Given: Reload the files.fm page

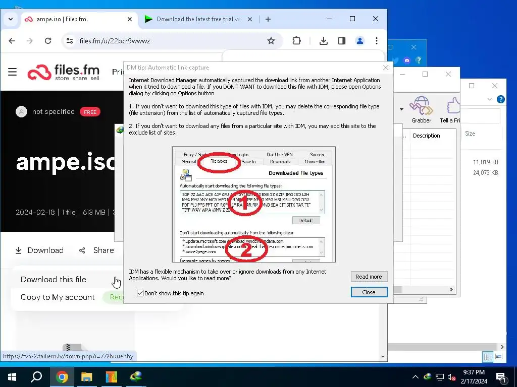Looking at the screenshot, I should click(48, 41).
